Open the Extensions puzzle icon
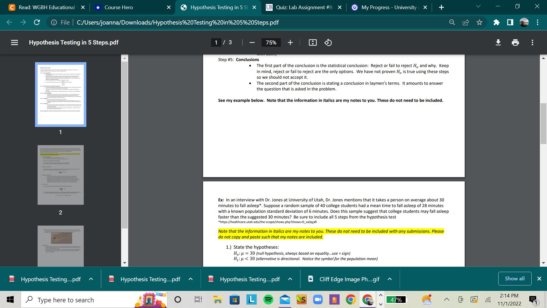This screenshot has width=547, height=308. tap(497, 22)
